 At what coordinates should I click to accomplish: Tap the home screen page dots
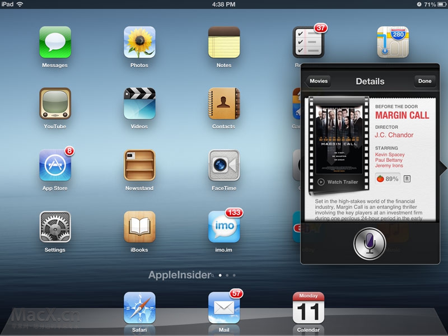point(227,276)
